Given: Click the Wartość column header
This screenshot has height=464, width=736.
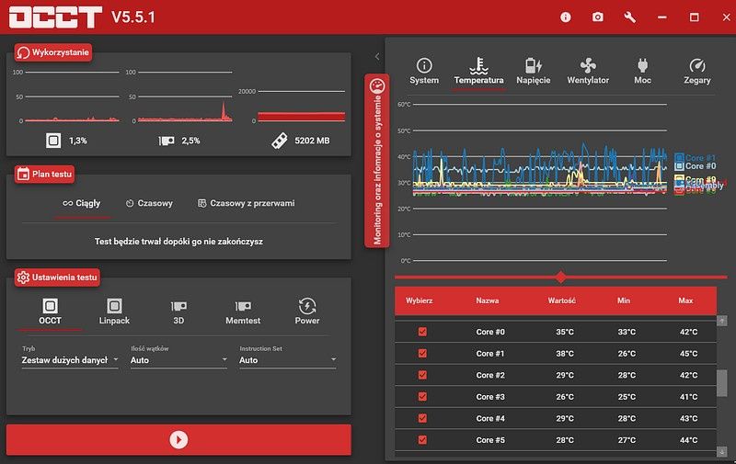Looking at the screenshot, I should point(562,300).
